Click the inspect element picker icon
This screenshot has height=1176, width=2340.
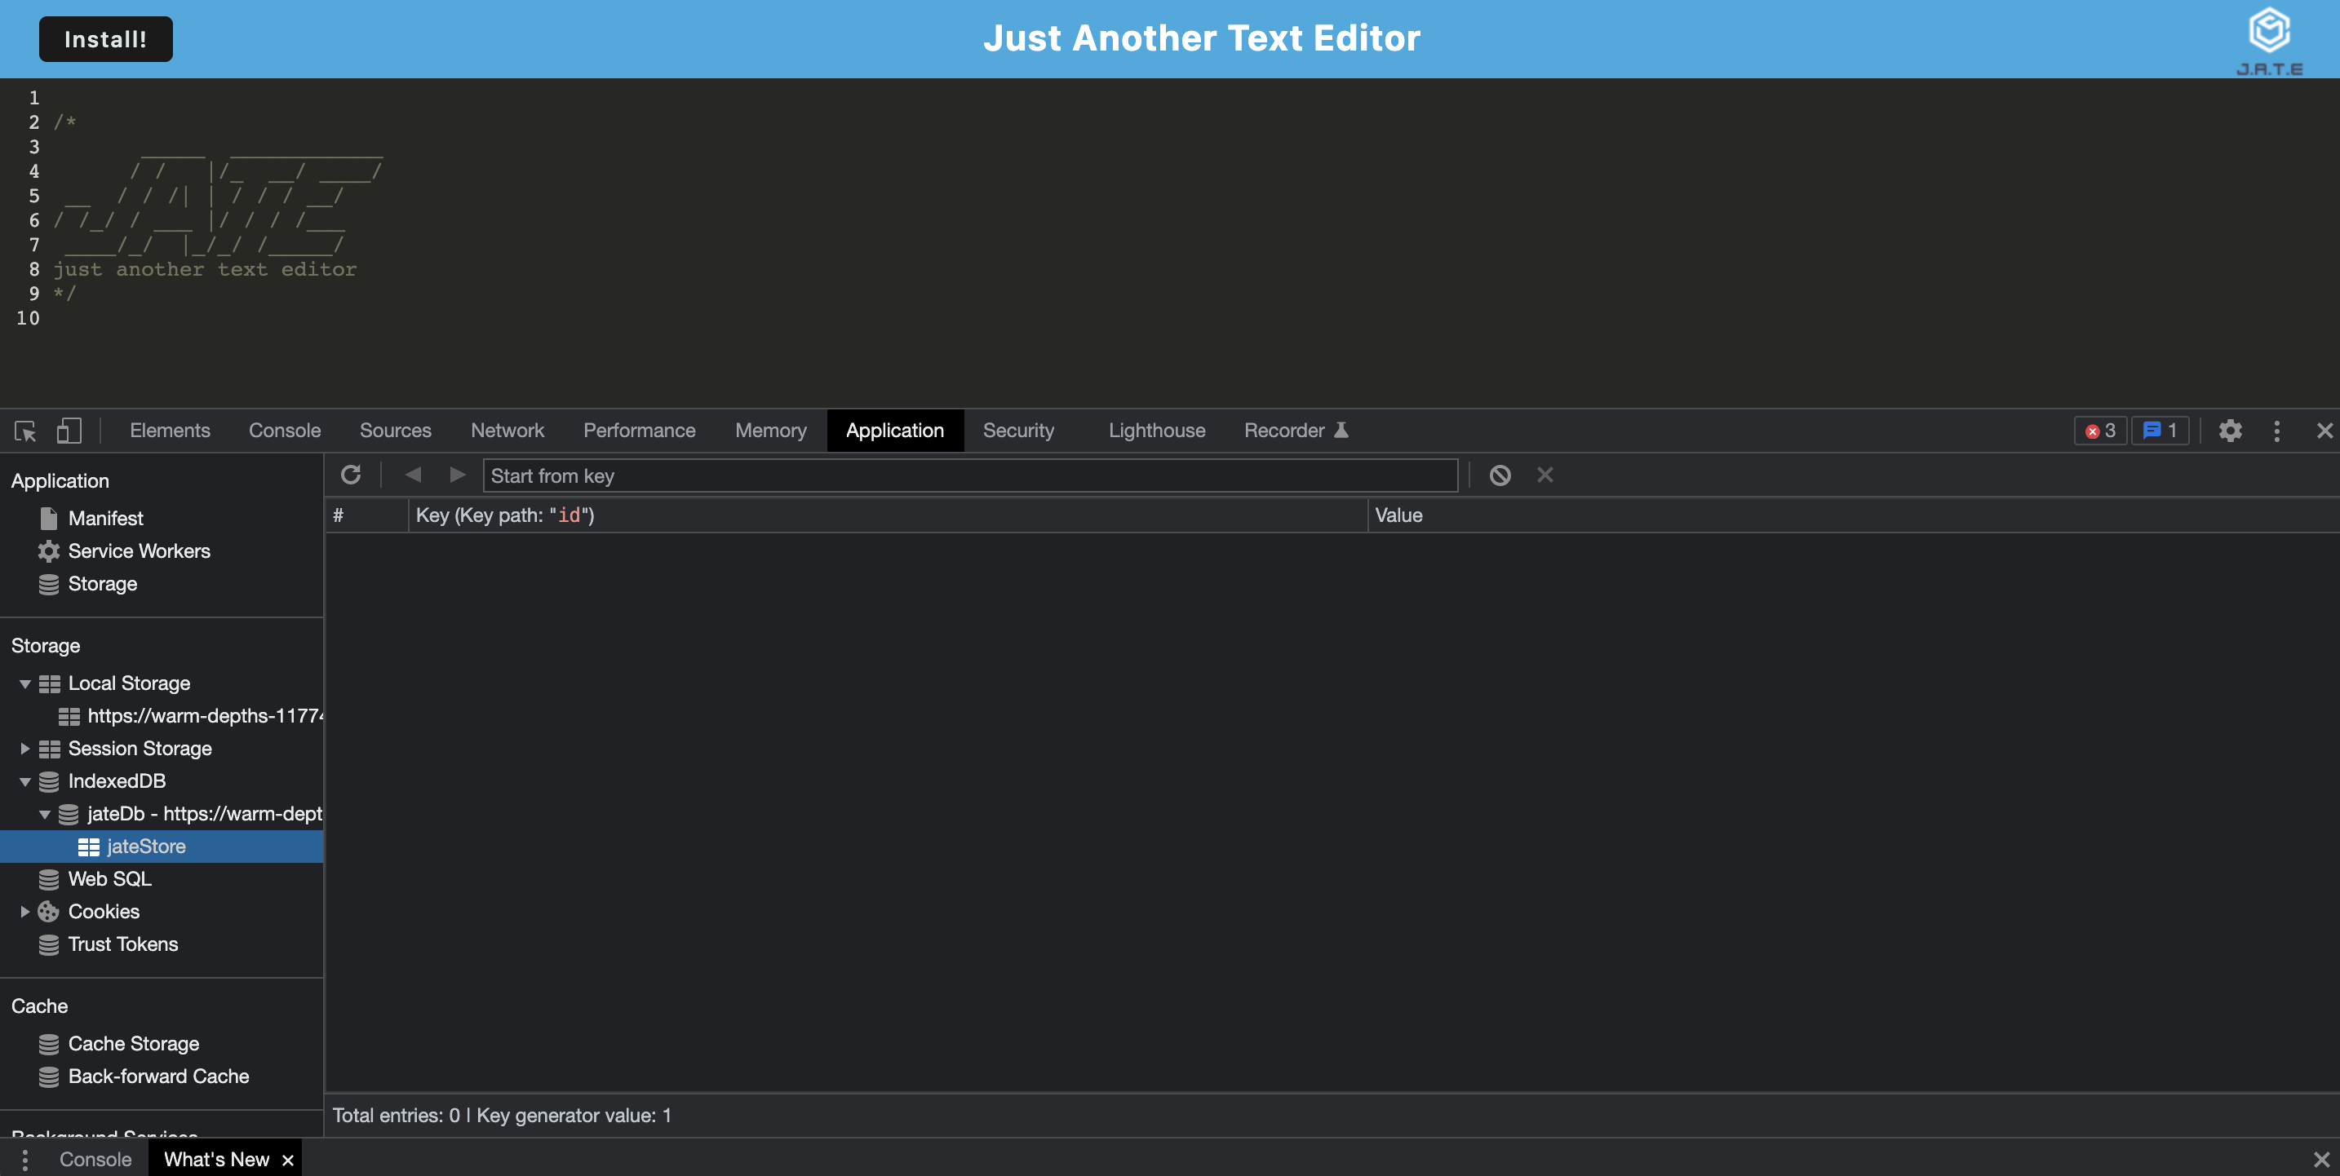pos(25,431)
